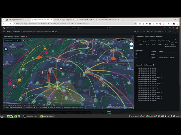Open the Add dropdown in dashboard toolbar
The image size is (181, 135).
137,31
